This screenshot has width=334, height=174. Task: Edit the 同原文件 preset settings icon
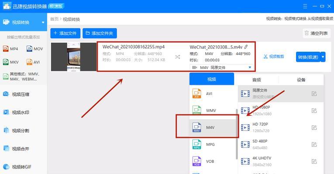coord(314,94)
